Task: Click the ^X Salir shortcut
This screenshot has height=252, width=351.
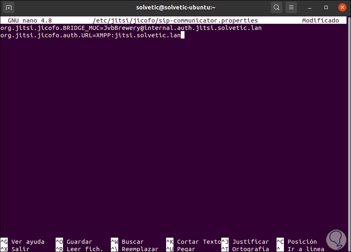Action: point(15,249)
